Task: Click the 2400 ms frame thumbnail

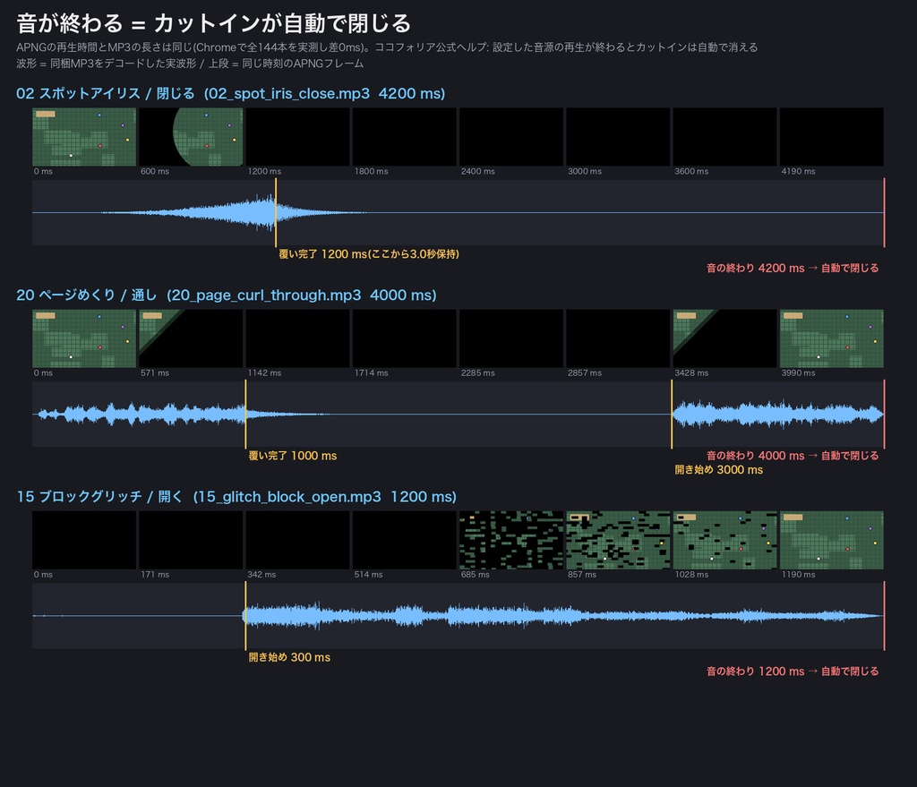Action: (x=511, y=137)
